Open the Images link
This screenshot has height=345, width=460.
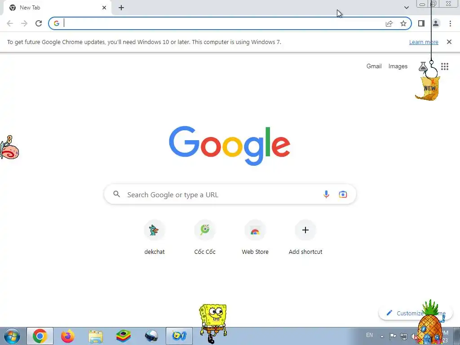pos(398,66)
